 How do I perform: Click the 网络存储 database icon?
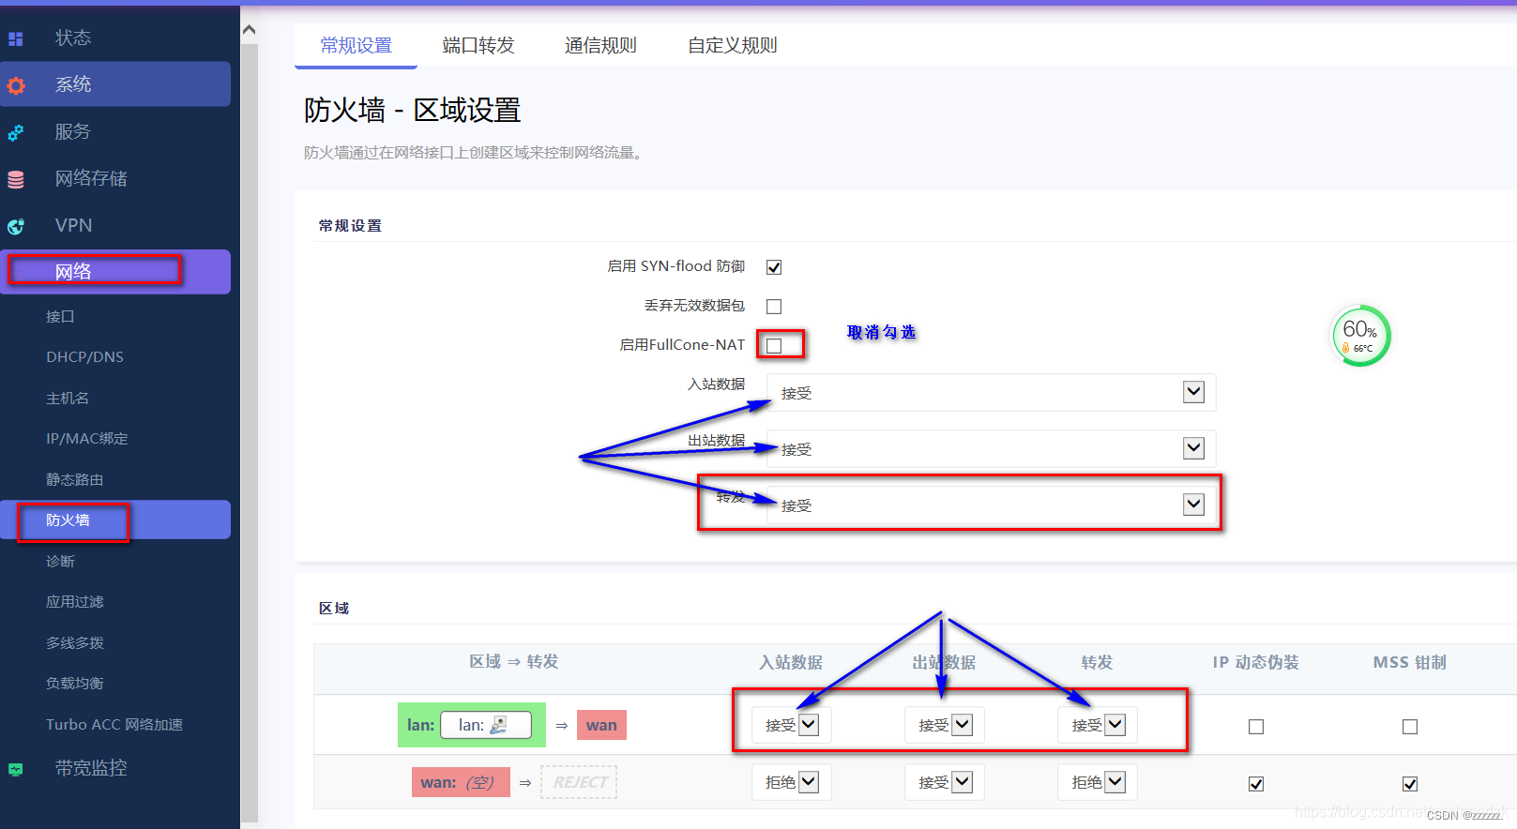(x=16, y=180)
